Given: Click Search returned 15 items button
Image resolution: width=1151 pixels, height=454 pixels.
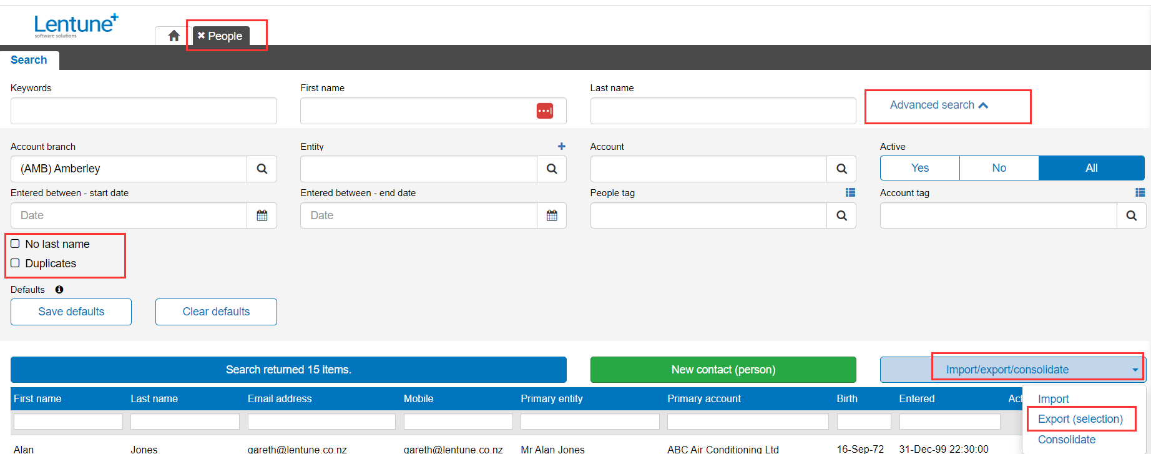Looking at the screenshot, I should 288,370.
